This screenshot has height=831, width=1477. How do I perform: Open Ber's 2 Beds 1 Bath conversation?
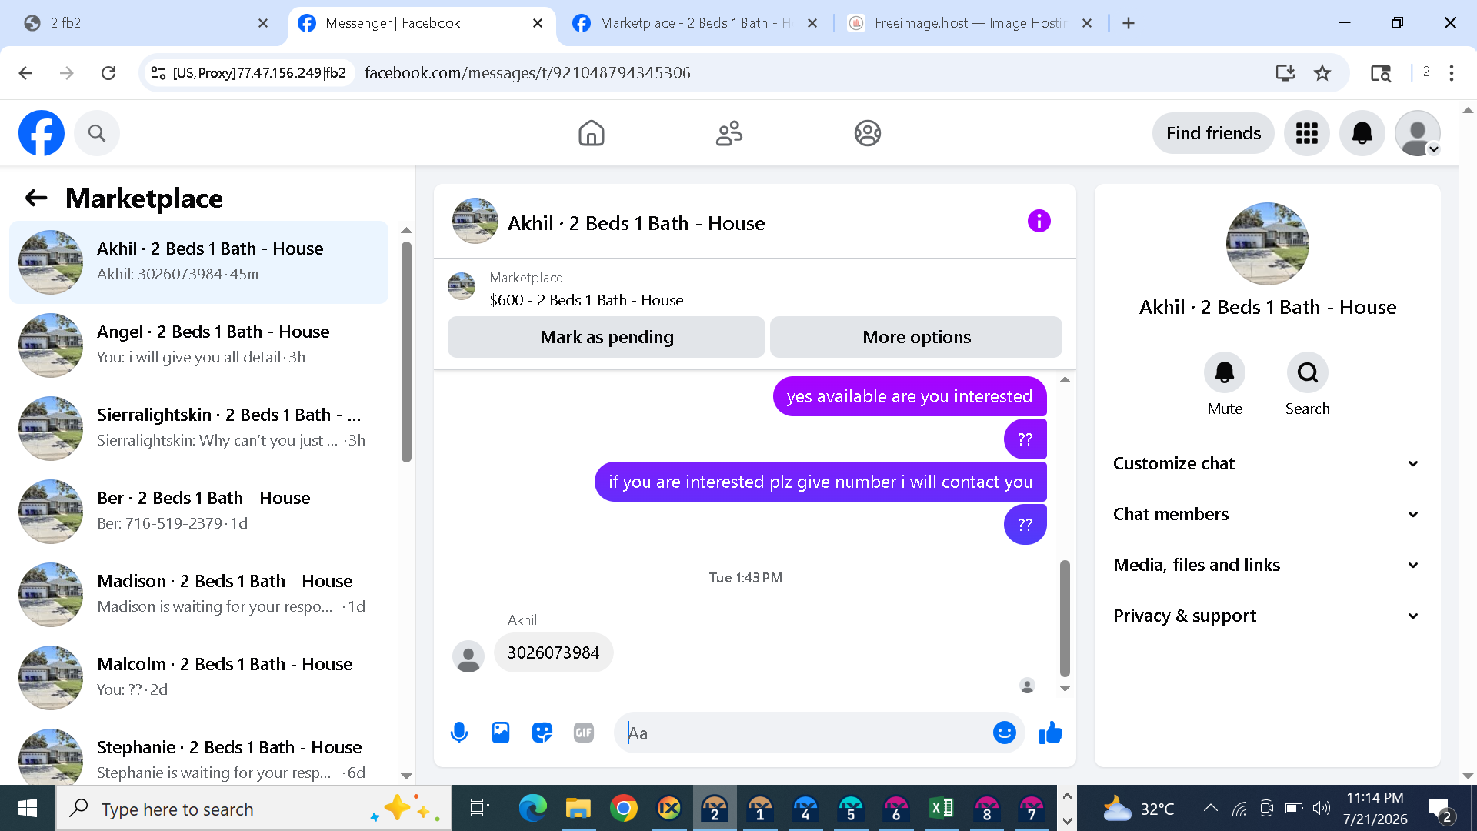[198, 511]
